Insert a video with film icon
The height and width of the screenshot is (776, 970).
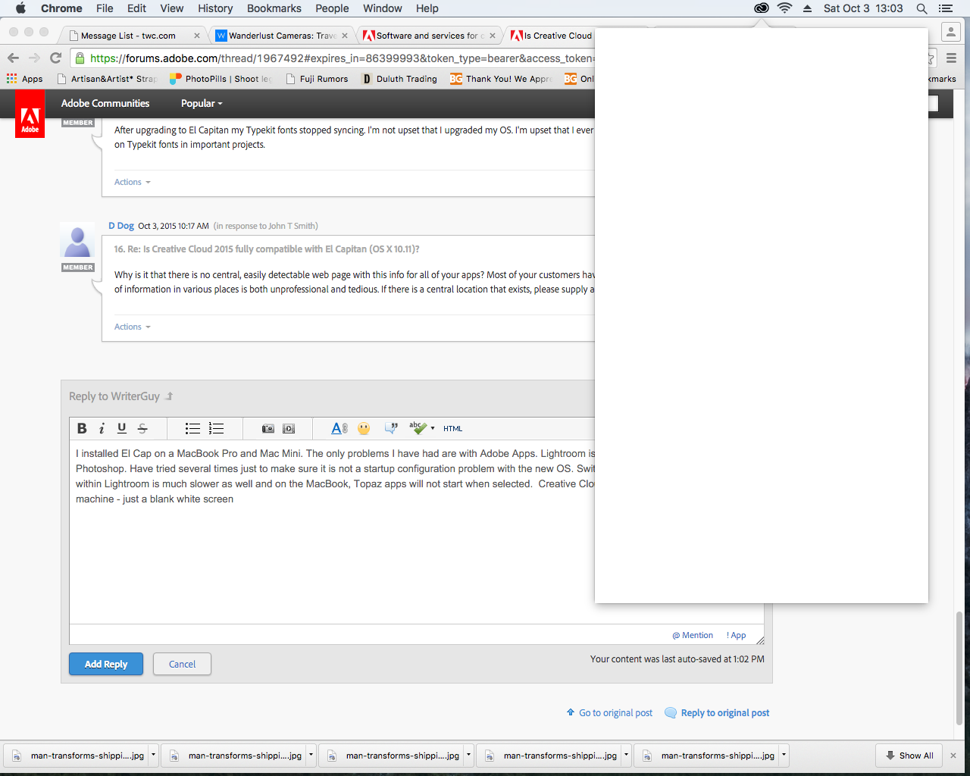pos(289,428)
